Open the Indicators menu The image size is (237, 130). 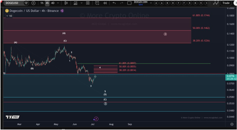75,3
